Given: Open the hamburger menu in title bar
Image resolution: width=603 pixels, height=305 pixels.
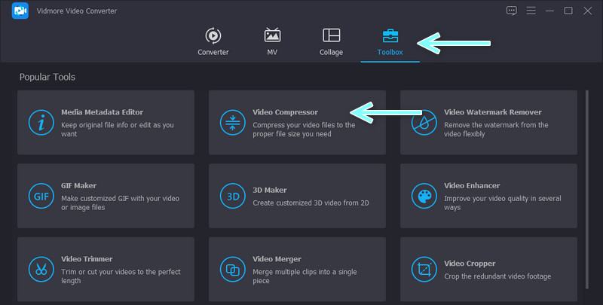Looking at the screenshot, I should (531, 11).
